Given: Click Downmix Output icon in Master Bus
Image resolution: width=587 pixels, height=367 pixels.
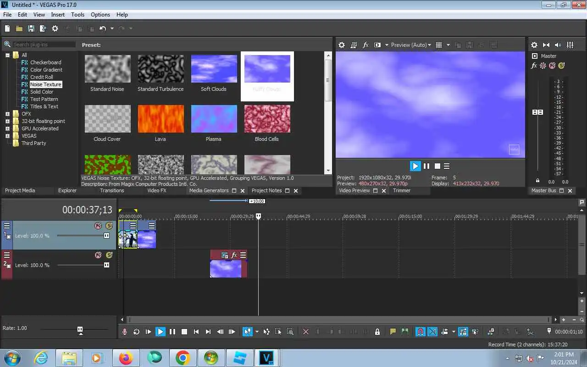Looking at the screenshot, I should click(x=546, y=45).
